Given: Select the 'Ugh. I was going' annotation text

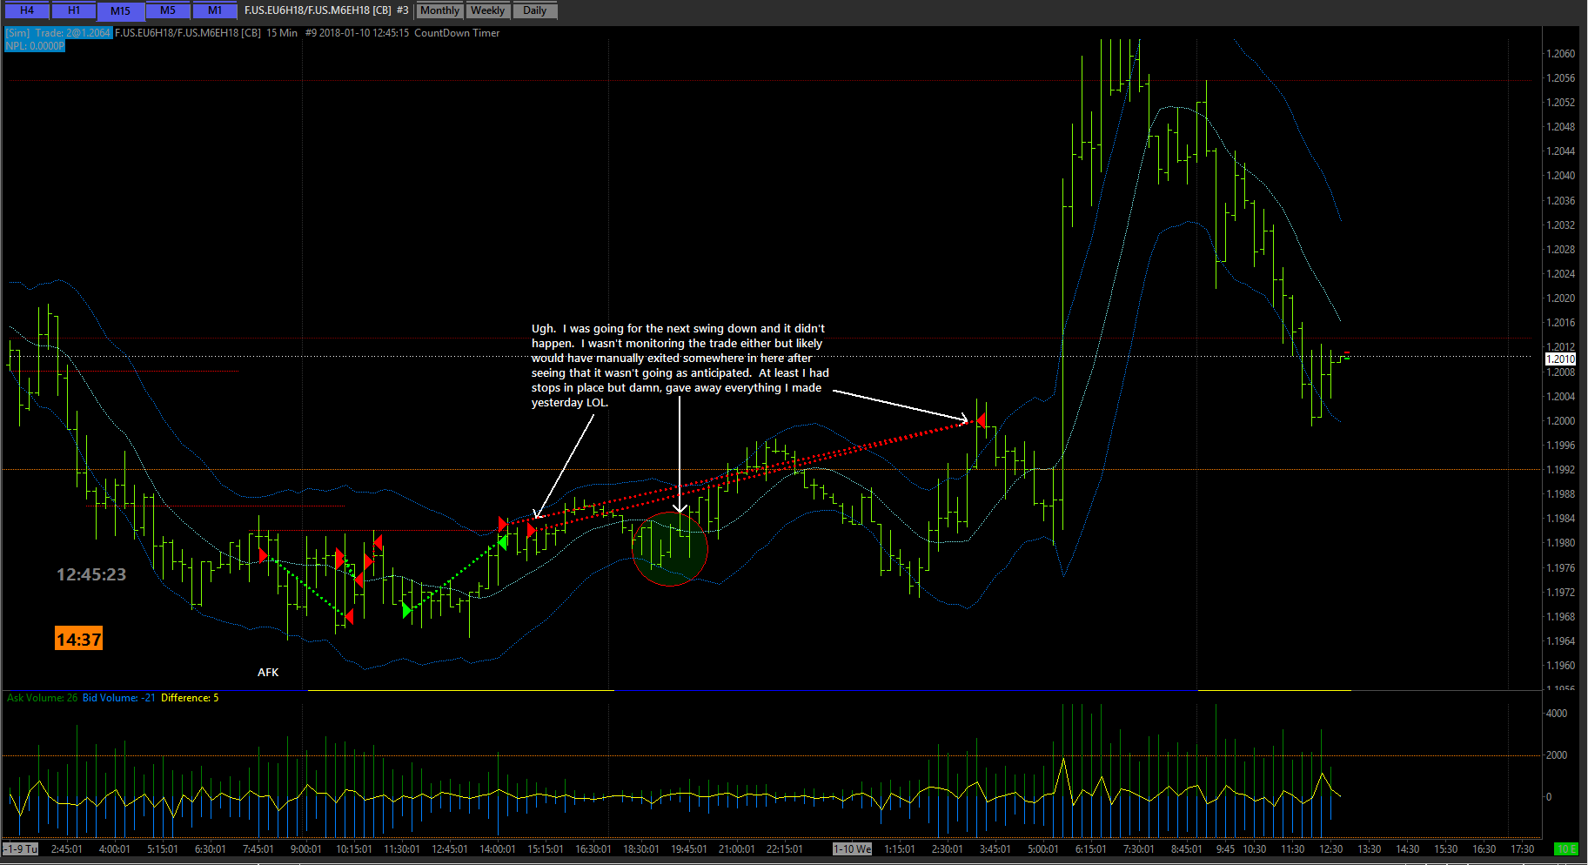Looking at the screenshot, I should tap(680, 365).
